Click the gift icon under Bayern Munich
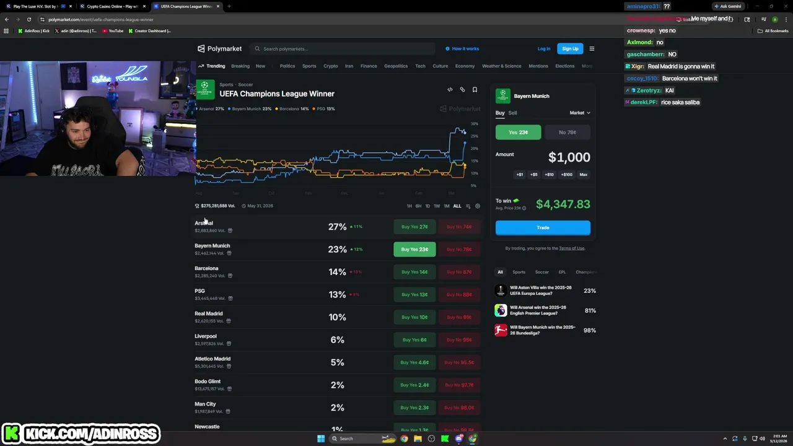The image size is (793, 446). pyautogui.click(x=230, y=253)
